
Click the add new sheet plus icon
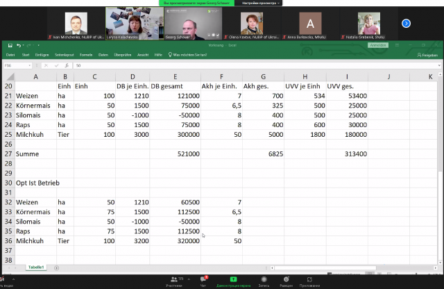[57, 267]
